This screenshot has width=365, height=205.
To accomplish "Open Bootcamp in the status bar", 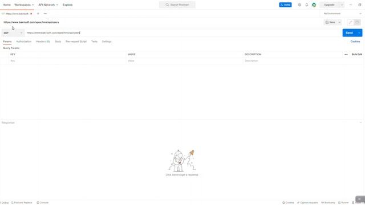I will tap(328, 203).
